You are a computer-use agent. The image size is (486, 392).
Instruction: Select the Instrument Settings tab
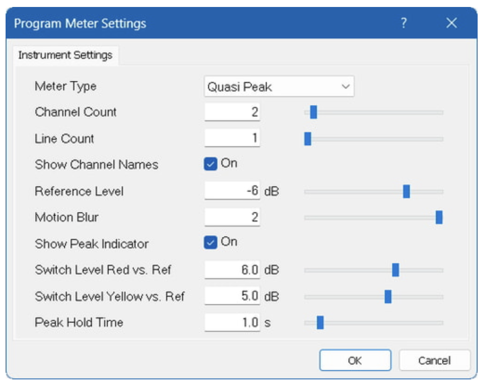point(65,55)
